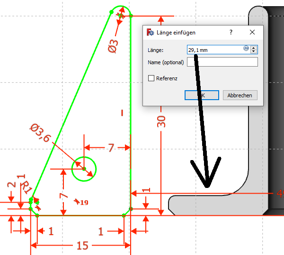
Task: Select the 30 vertical dimension
Action: tap(161, 122)
